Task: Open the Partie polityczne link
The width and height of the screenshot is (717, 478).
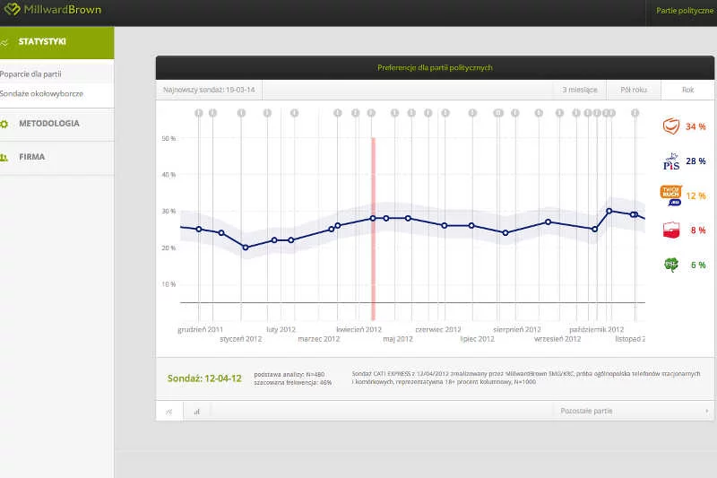Action: pyautogui.click(x=684, y=11)
